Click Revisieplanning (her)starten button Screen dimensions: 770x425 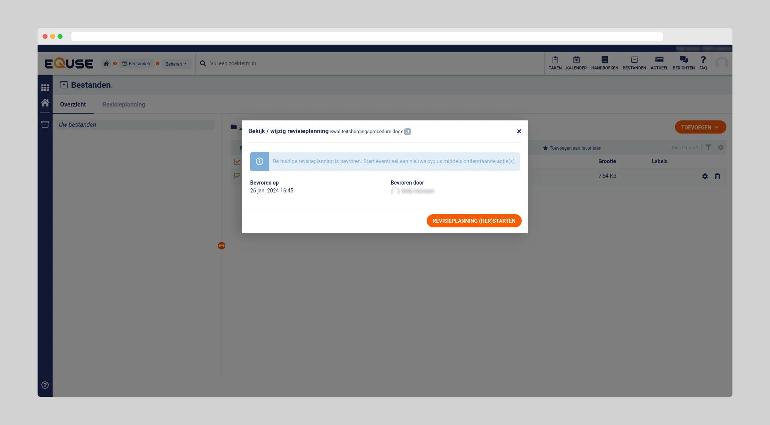[474, 221]
